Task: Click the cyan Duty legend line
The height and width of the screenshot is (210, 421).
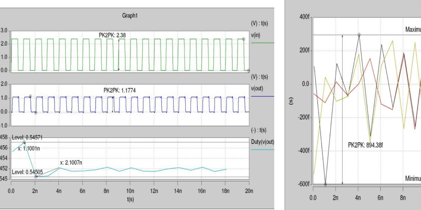Action: 262,150
